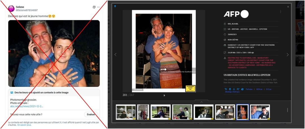Open the Full size image link
This screenshot has height=129, width=305.
coord(249,89)
